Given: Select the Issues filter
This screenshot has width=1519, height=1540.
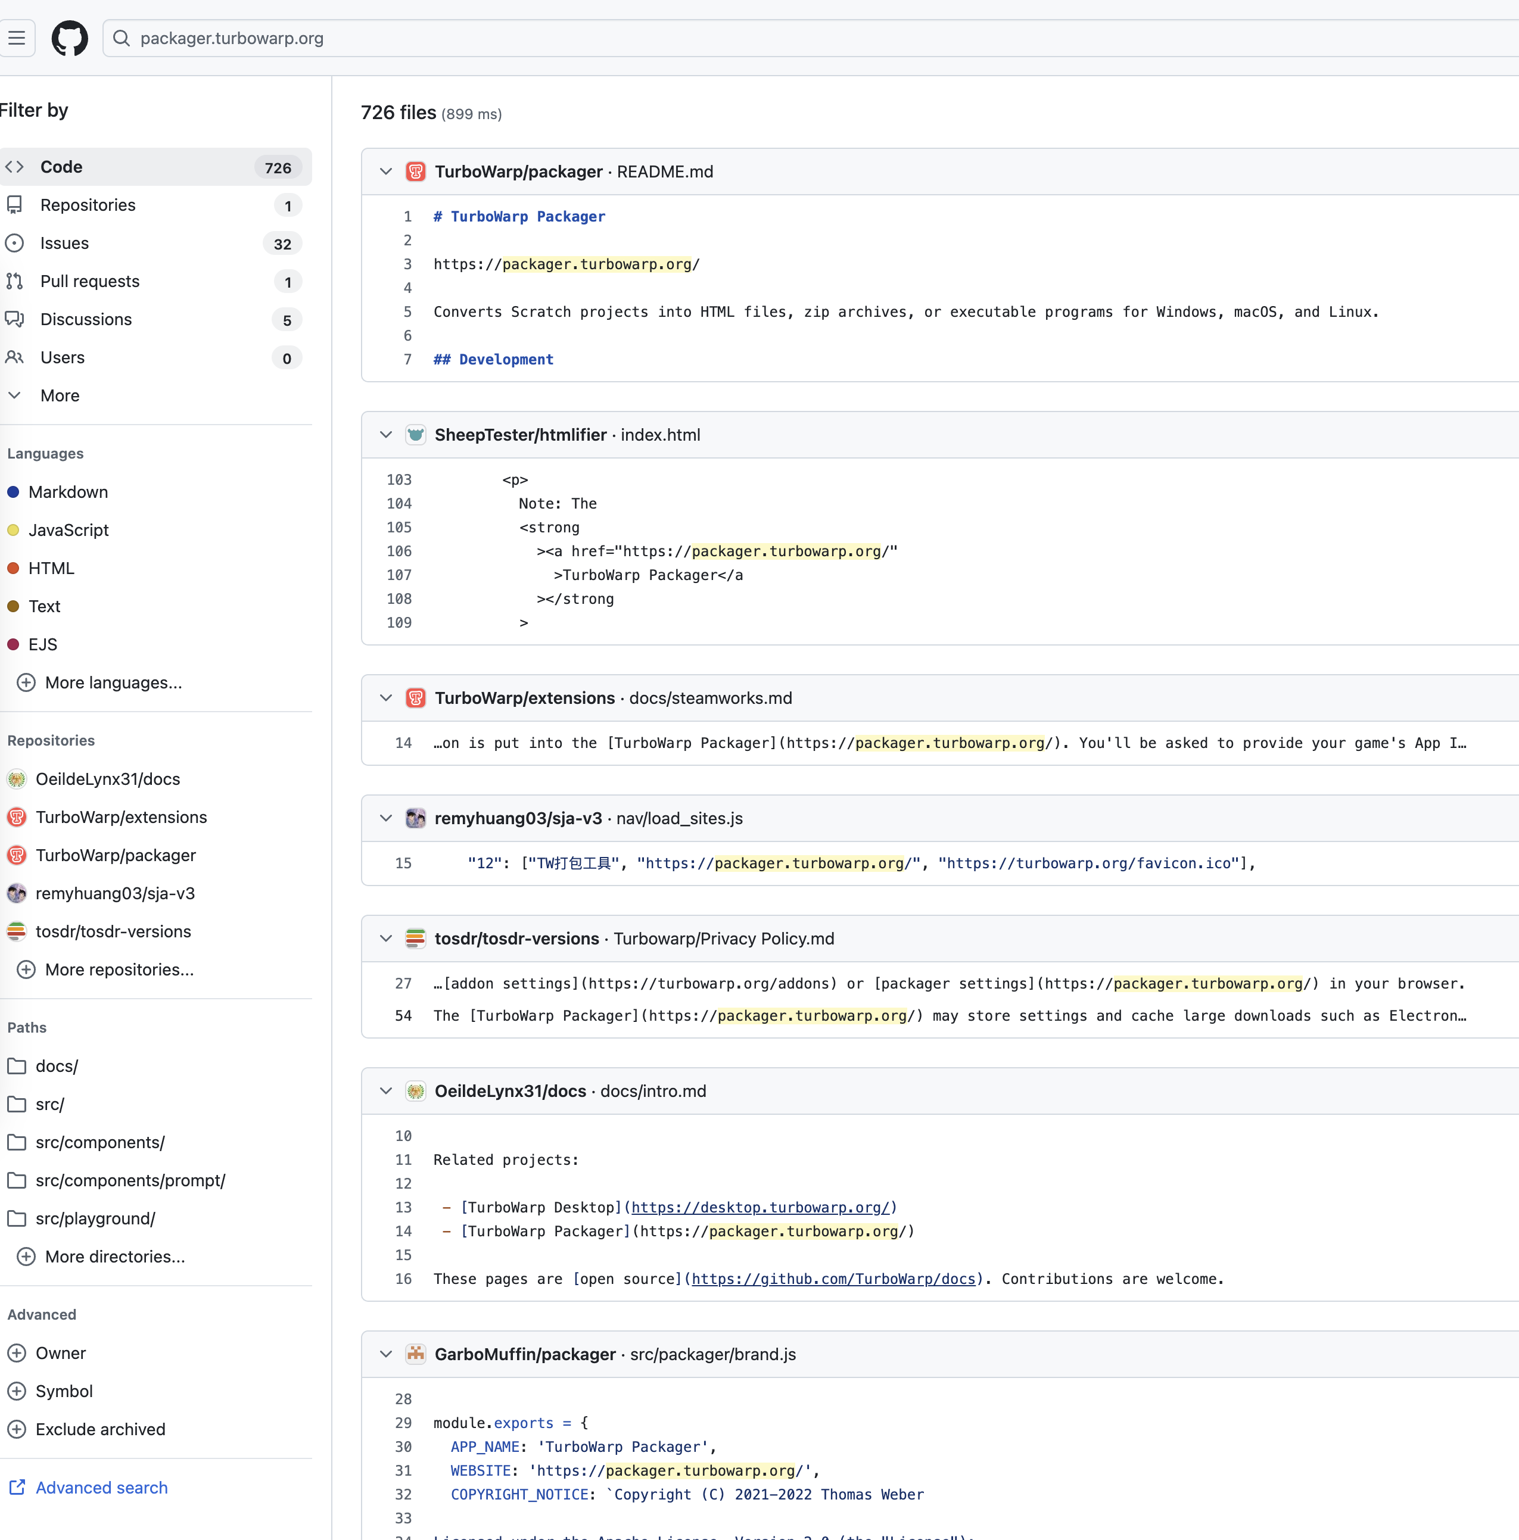Looking at the screenshot, I should 155,243.
